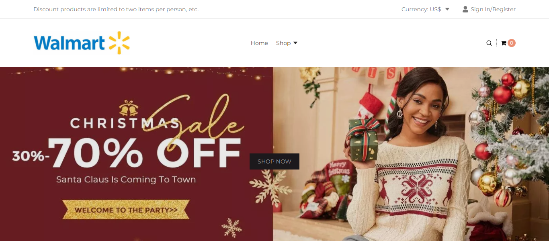Click the arrow beside Currency US$
This screenshot has height=241, width=549.
point(447,9)
